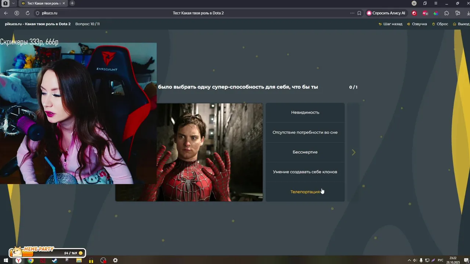Open the Yandex Browser hamburger menu

436,3
